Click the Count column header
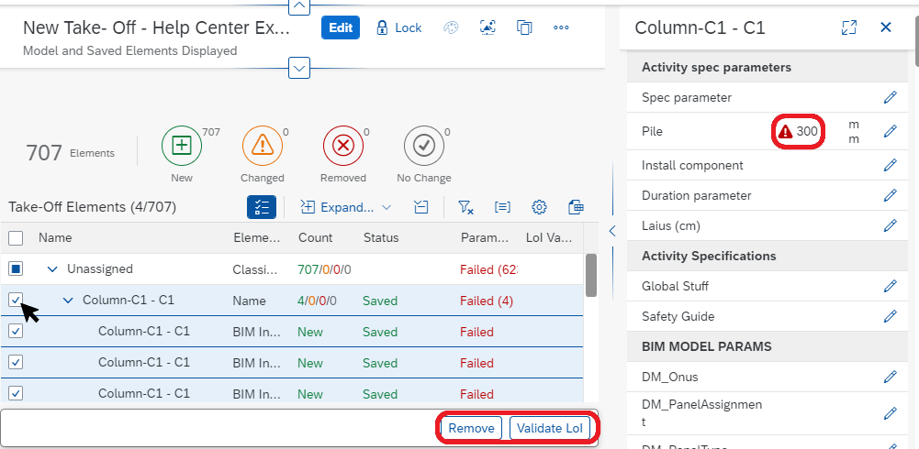 [x=315, y=238]
